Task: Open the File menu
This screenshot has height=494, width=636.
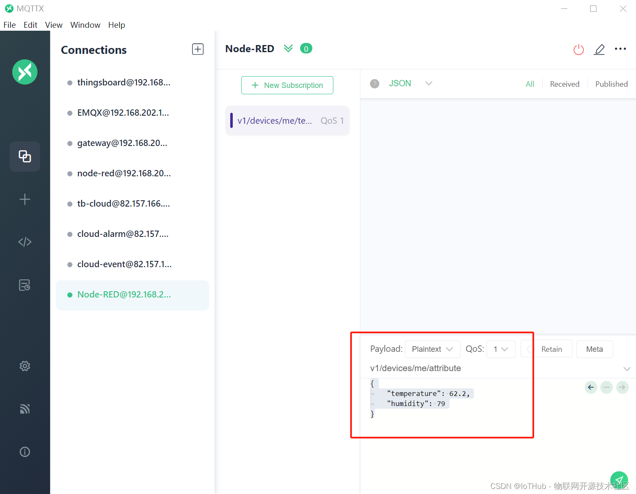Action: (10, 25)
